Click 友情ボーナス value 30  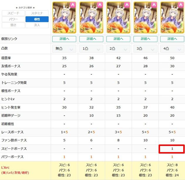click(172, 66)
